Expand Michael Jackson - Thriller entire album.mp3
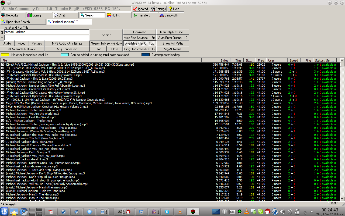The width and height of the screenshot is (345, 216). point(2,110)
